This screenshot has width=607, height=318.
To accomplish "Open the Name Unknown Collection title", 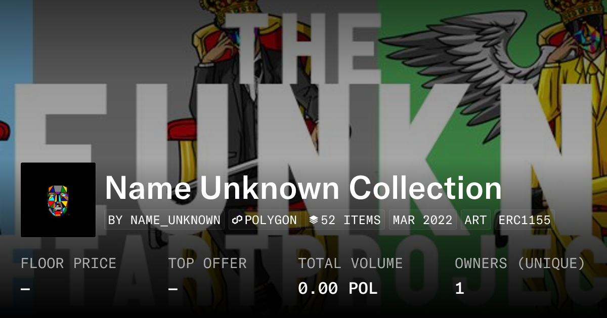I will click(x=303, y=188).
